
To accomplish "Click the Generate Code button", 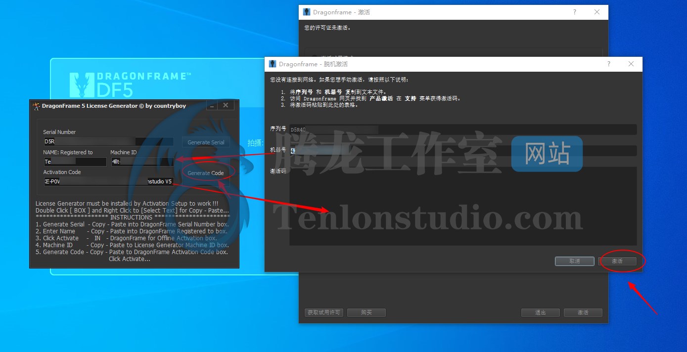I will point(206,173).
